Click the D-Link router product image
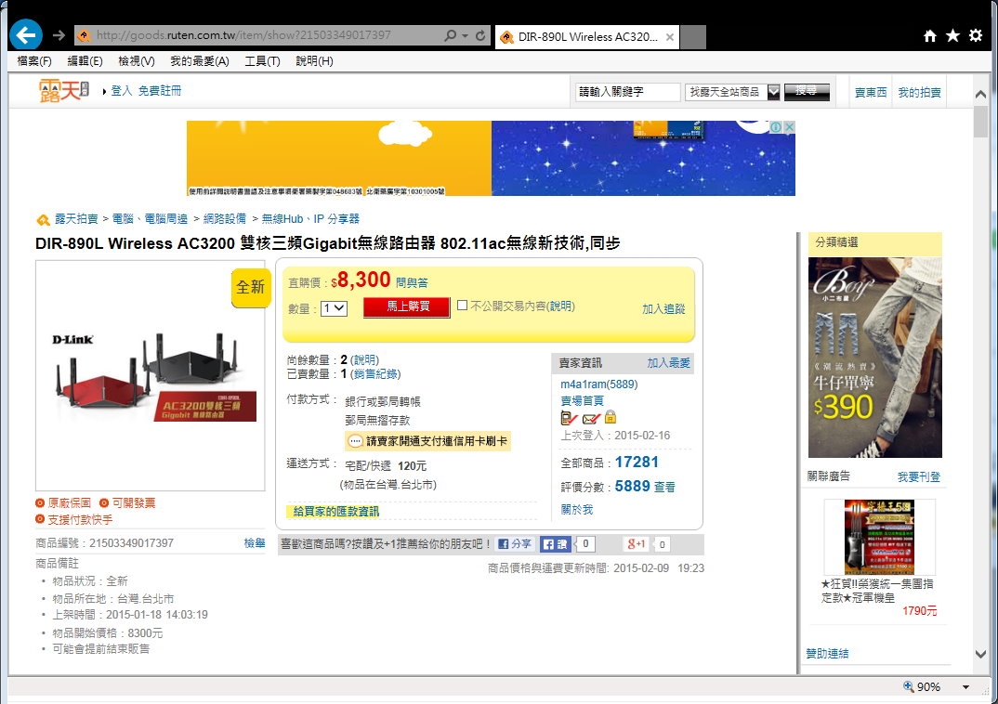998x704 pixels. pos(151,375)
